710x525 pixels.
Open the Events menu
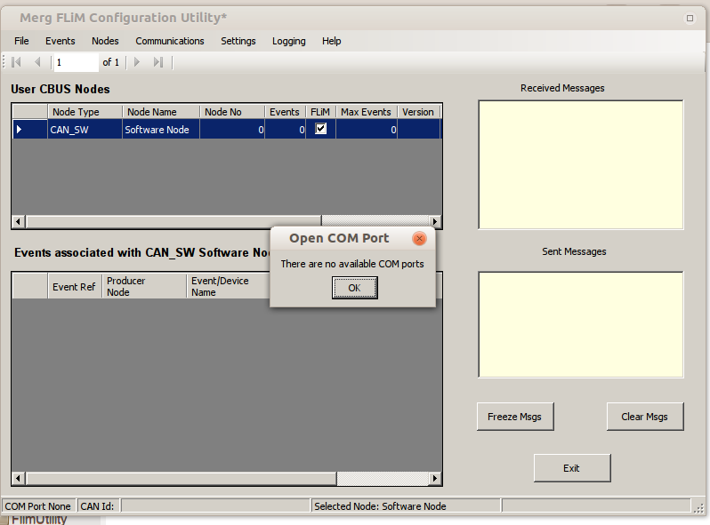coord(61,41)
